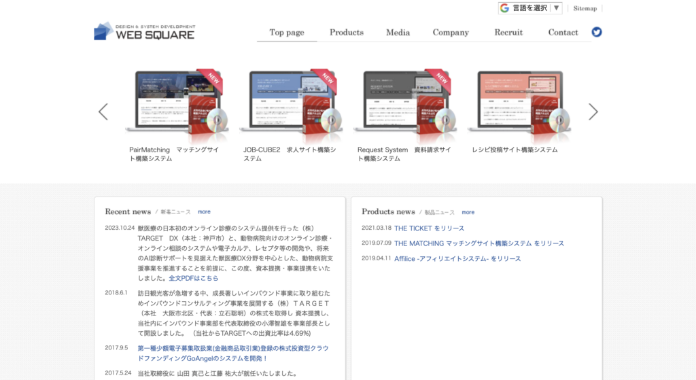Open the Products menu item
This screenshot has width=696, height=380.
click(347, 33)
